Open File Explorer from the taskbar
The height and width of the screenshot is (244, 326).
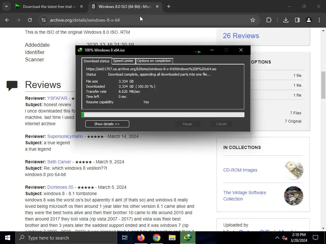point(172,238)
